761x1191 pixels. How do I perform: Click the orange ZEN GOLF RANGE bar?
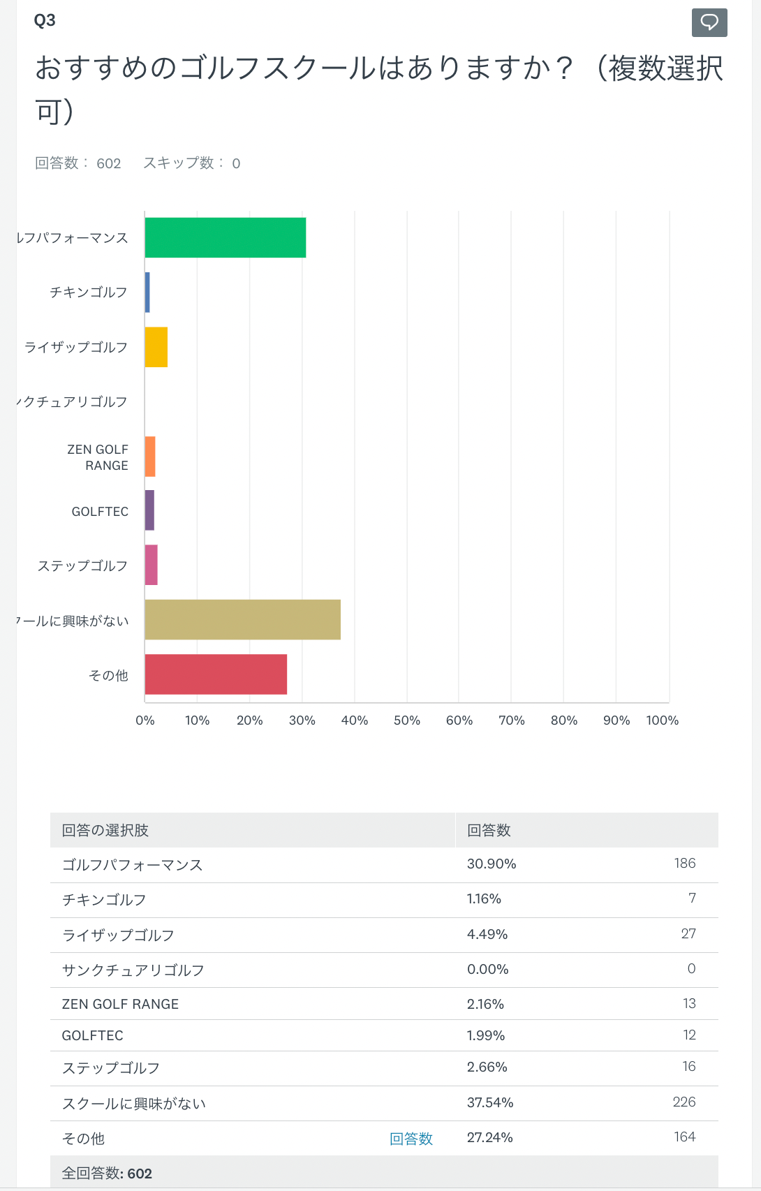150,457
